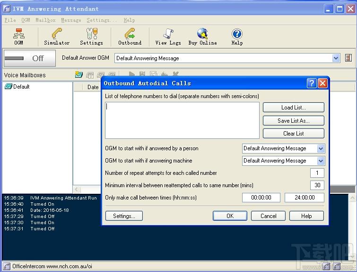357x272 pixels.
Task: Open the Settings... menu
Action: [x=102, y=20]
